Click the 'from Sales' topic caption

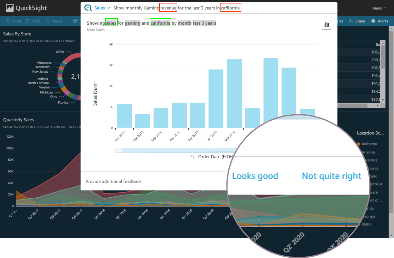(x=96, y=30)
